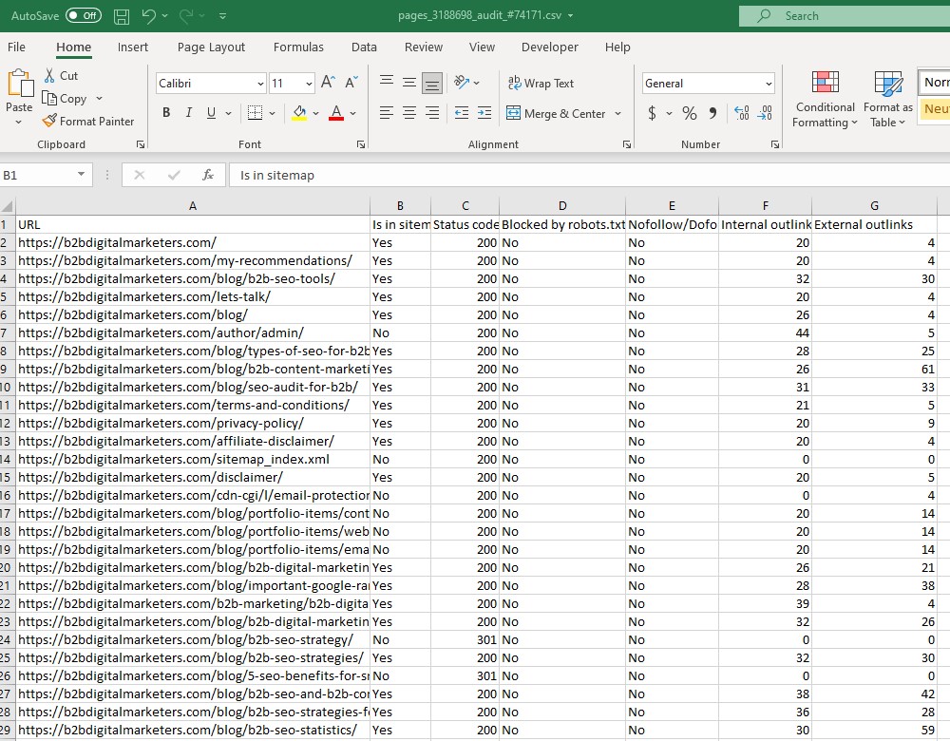950x741 pixels.
Task: Click the Paste clipboard icon
Action: coord(19,83)
